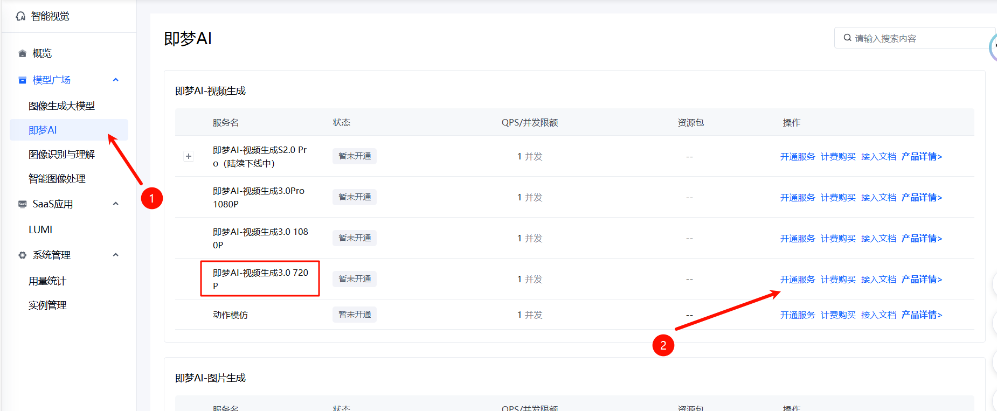Open 概览 in the sidebar
The height and width of the screenshot is (411, 997).
[x=42, y=53]
